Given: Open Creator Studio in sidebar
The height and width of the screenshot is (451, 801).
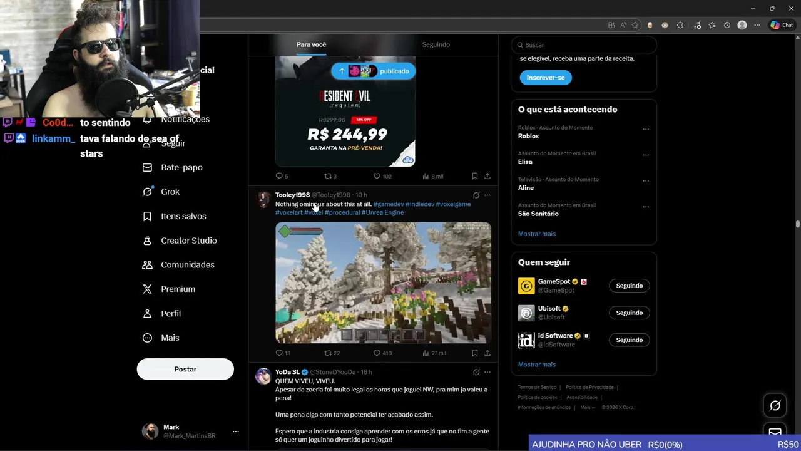Looking at the screenshot, I should [180, 241].
